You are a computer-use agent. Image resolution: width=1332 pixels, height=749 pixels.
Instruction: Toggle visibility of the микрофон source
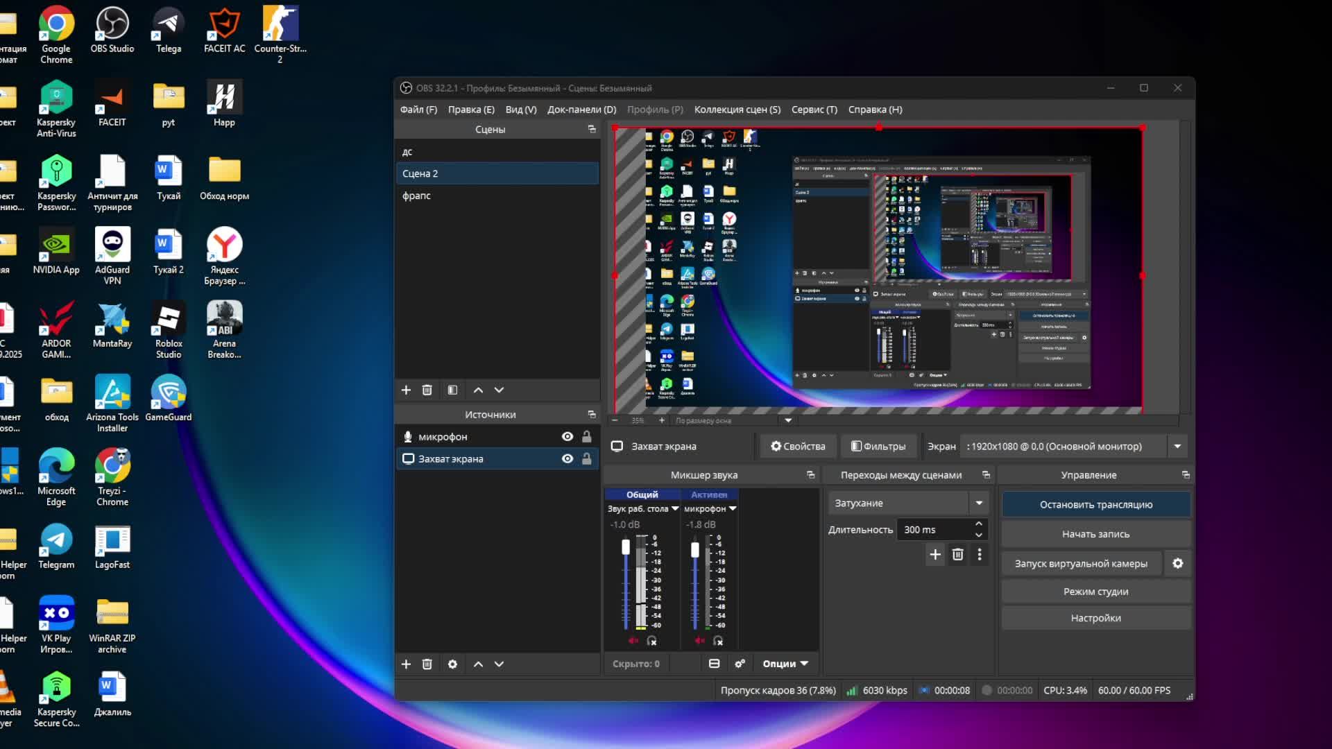click(567, 436)
